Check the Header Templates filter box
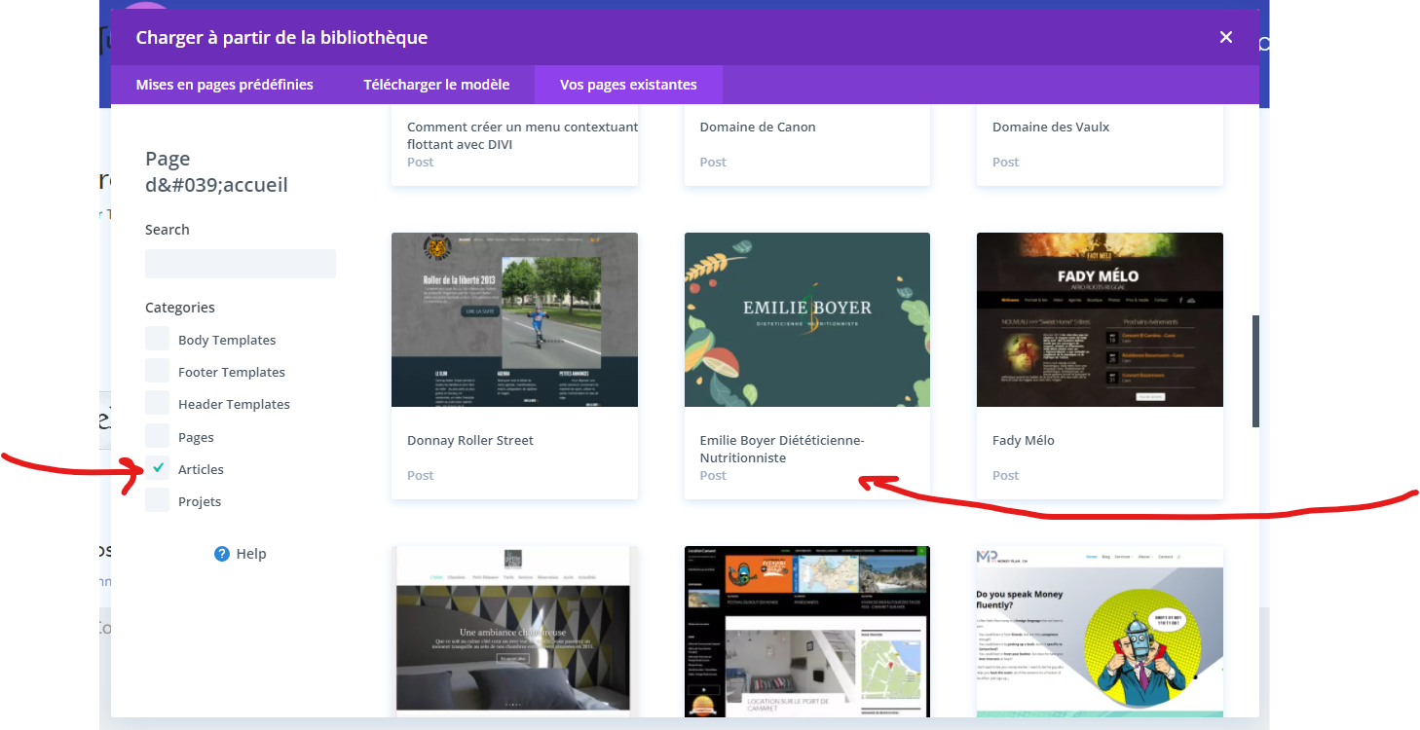Image resolution: width=1420 pixels, height=730 pixels. (158, 403)
